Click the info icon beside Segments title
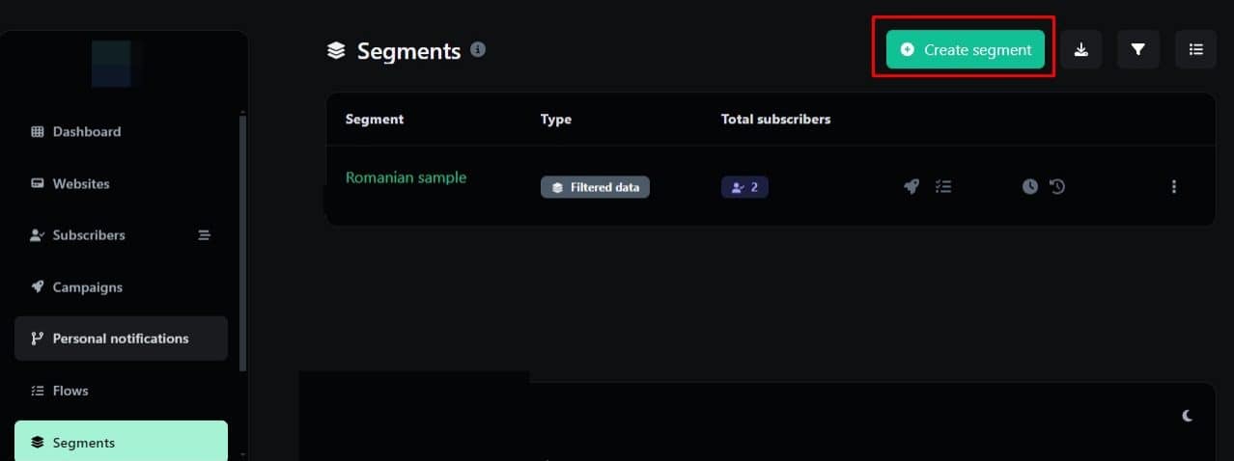Screen dimensions: 1234x461 pyautogui.click(x=478, y=49)
